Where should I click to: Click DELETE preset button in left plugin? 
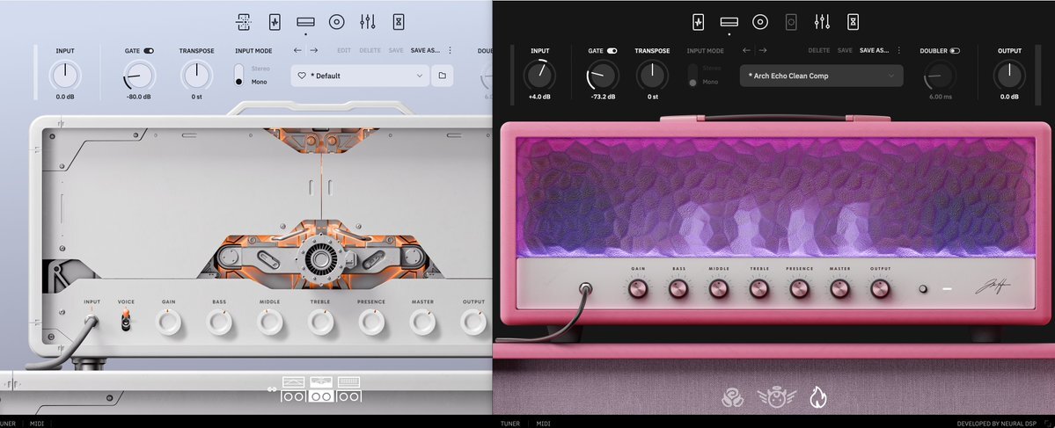(x=370, y=50)
